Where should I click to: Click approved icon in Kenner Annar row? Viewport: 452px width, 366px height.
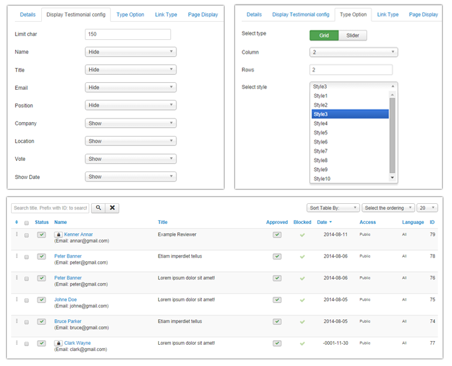coord(277,234)
